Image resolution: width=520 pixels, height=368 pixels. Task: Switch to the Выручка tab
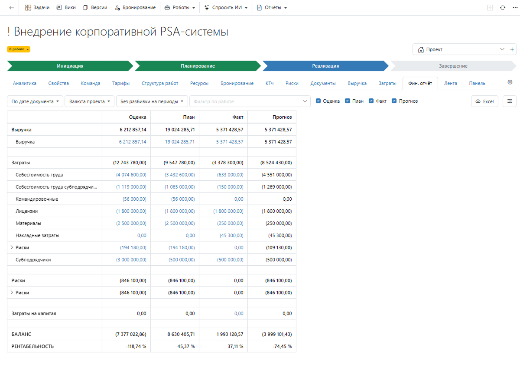point(357,83)
